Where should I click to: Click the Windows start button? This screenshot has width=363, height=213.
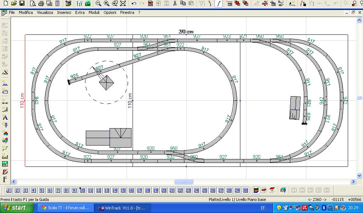point(17,208)
